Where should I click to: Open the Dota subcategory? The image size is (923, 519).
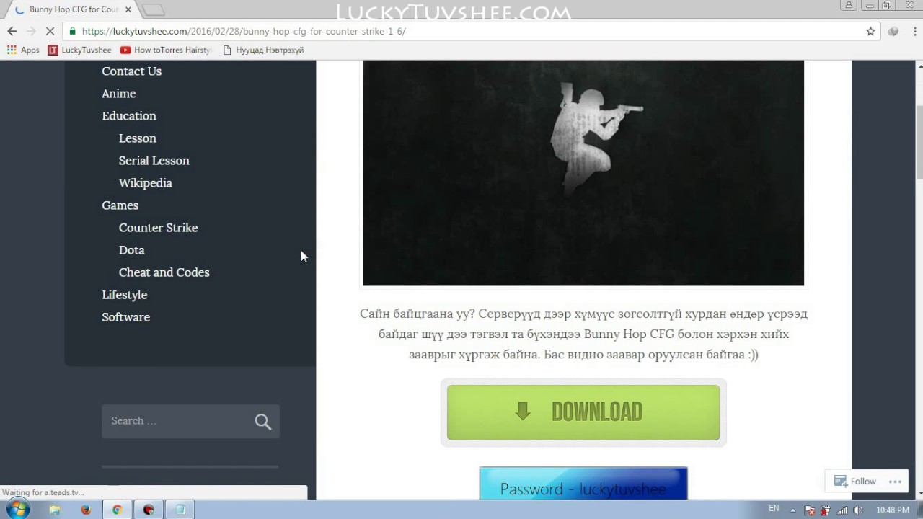[131, 249]
